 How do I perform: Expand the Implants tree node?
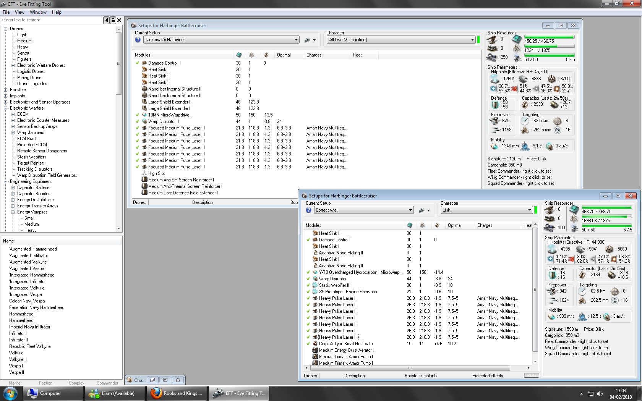click(x=6, y=96)
